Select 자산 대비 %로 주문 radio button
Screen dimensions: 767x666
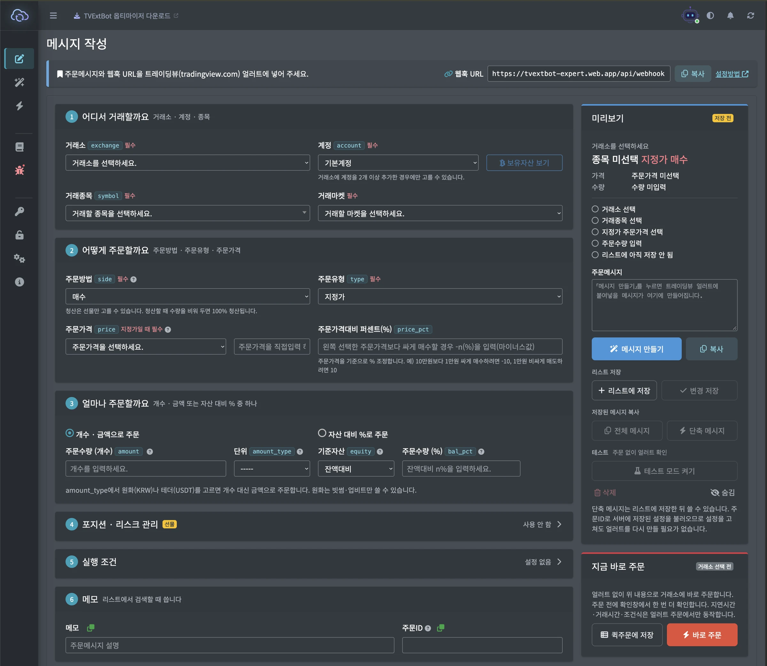(322, 433)
